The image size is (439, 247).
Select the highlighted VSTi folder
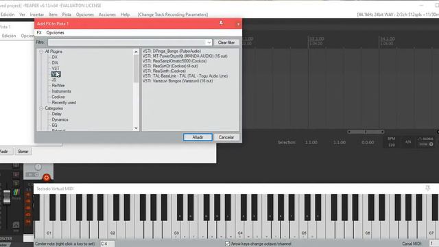pos(56,74)
